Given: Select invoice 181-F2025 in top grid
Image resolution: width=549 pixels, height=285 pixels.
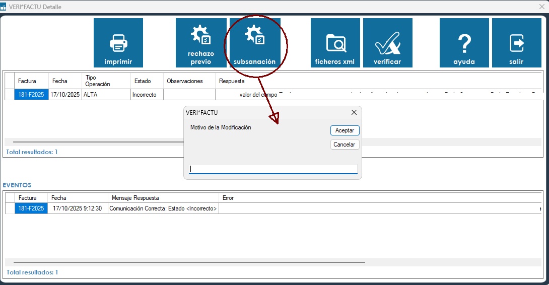Looking at the screenshot, I should point(31,95).
